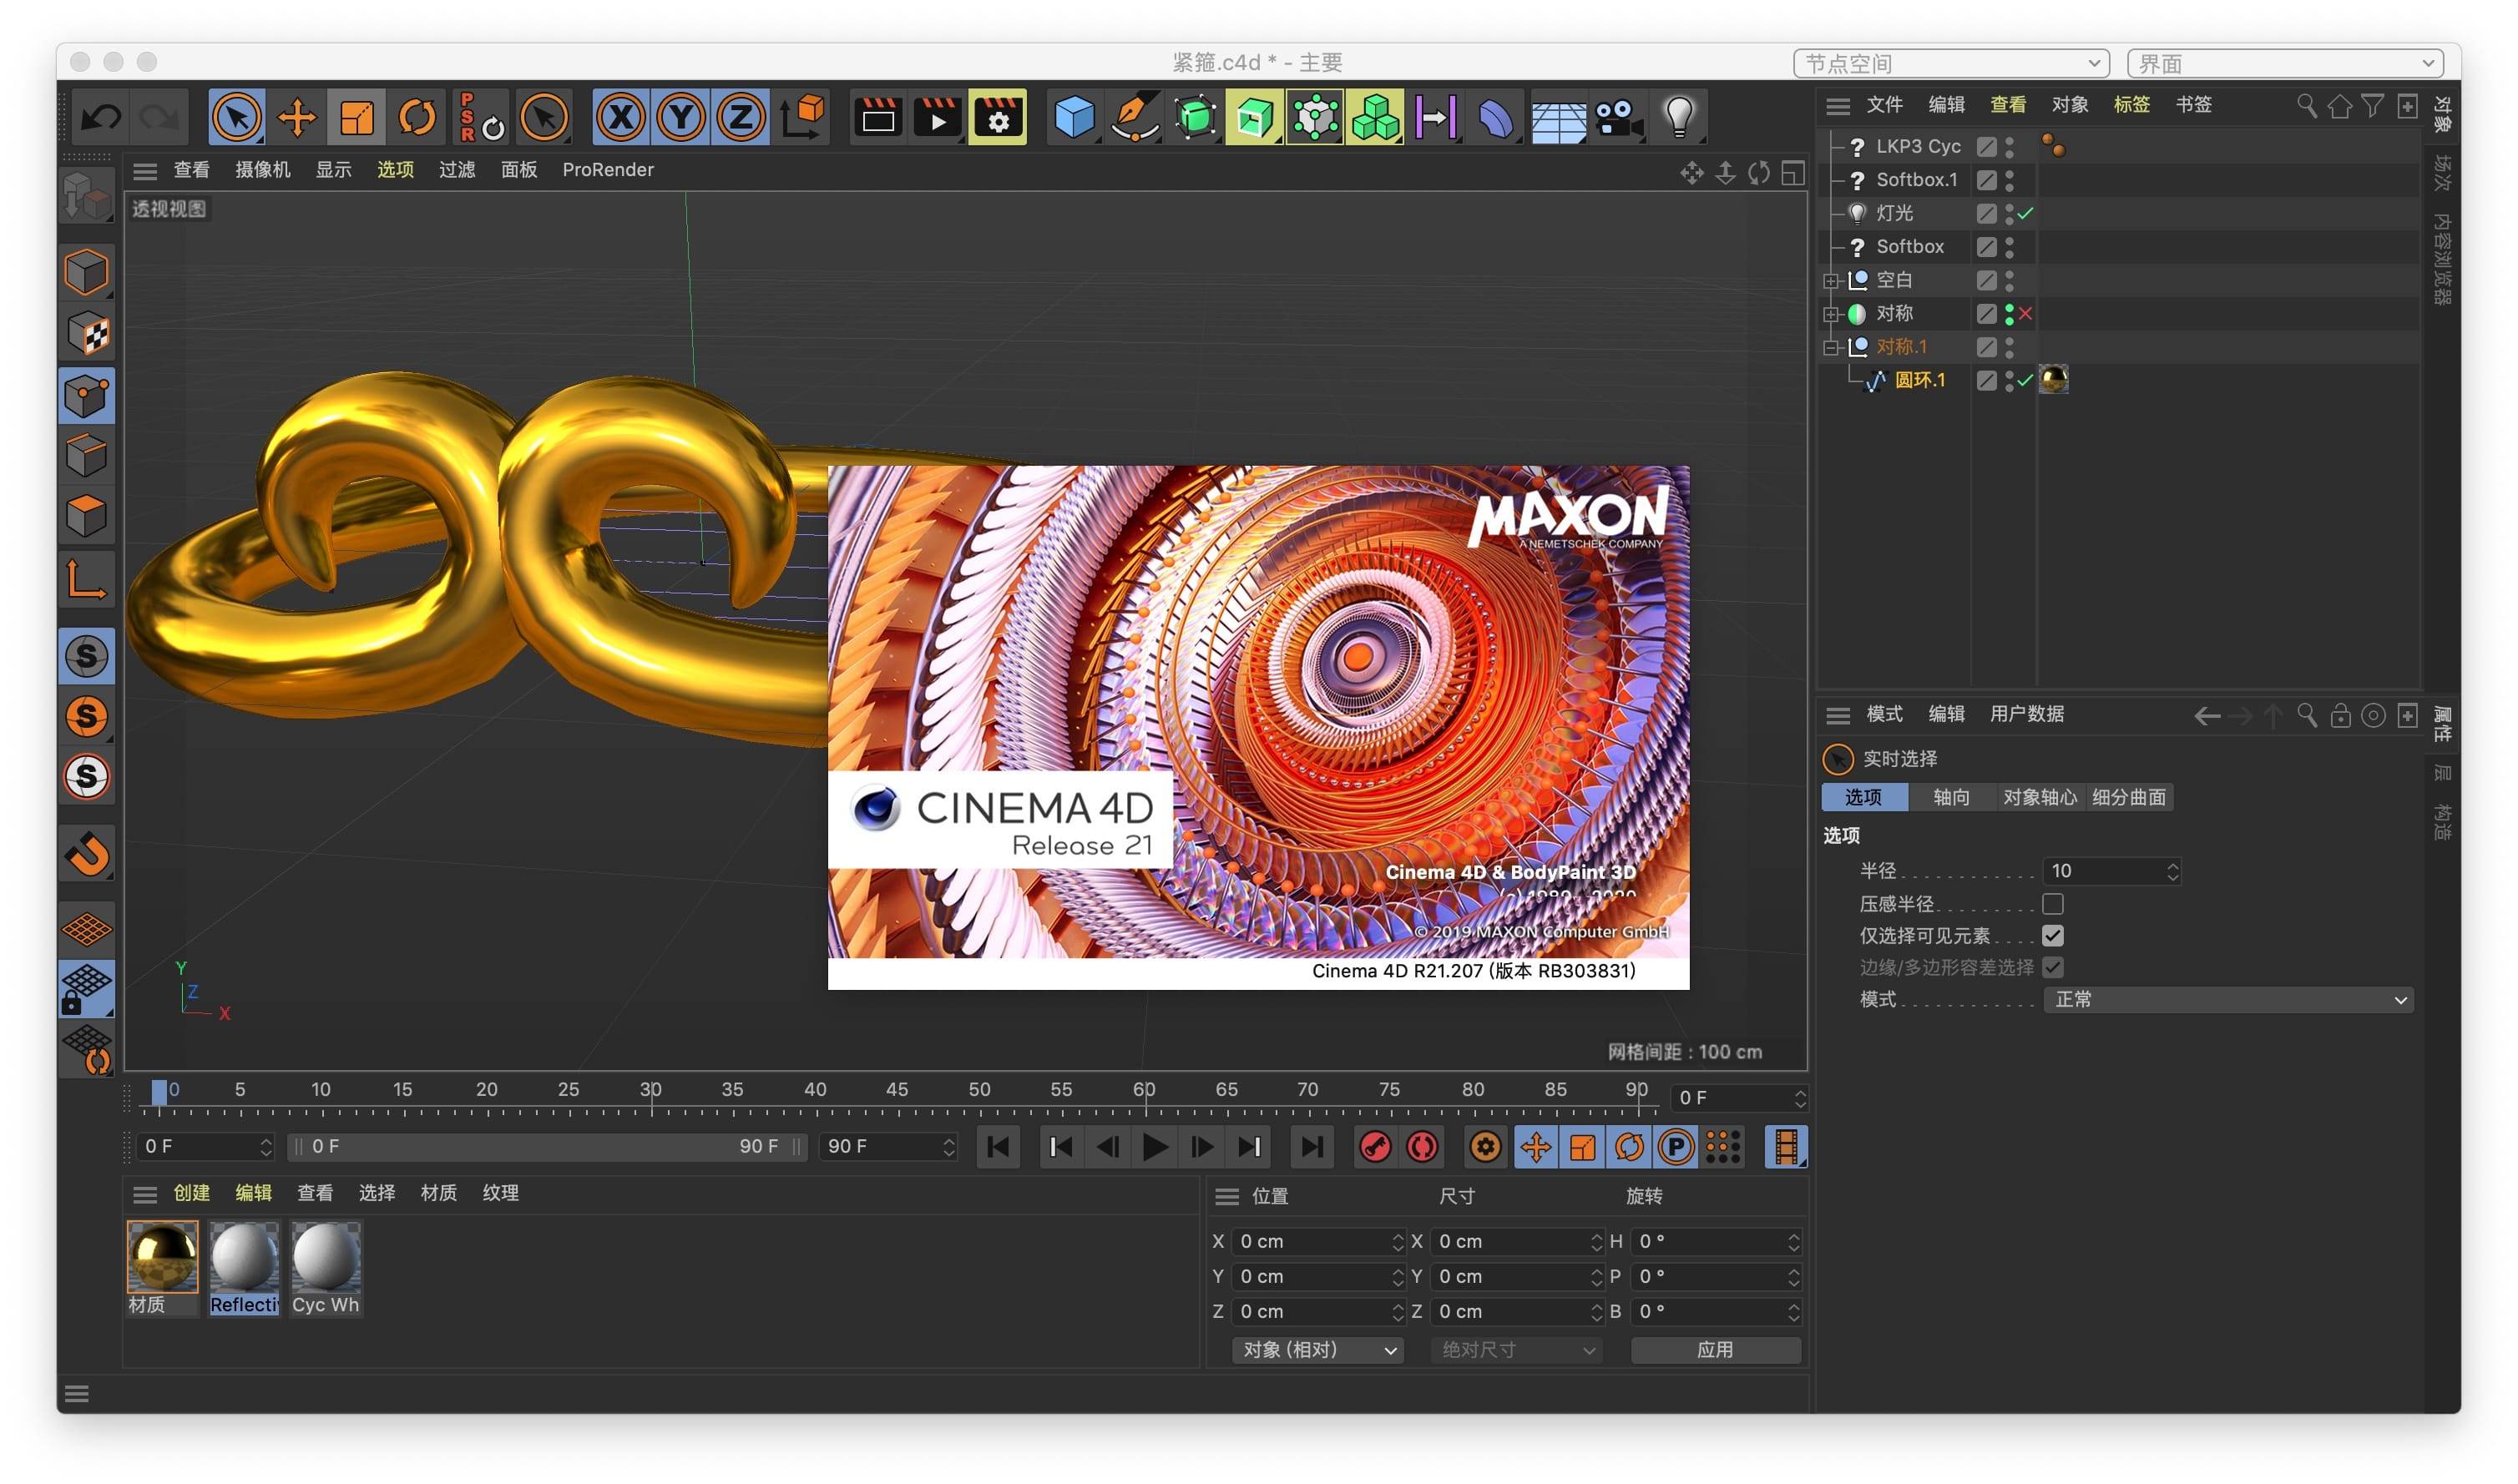Open the 摄像机 menu in viewport

tap(262, 170)
